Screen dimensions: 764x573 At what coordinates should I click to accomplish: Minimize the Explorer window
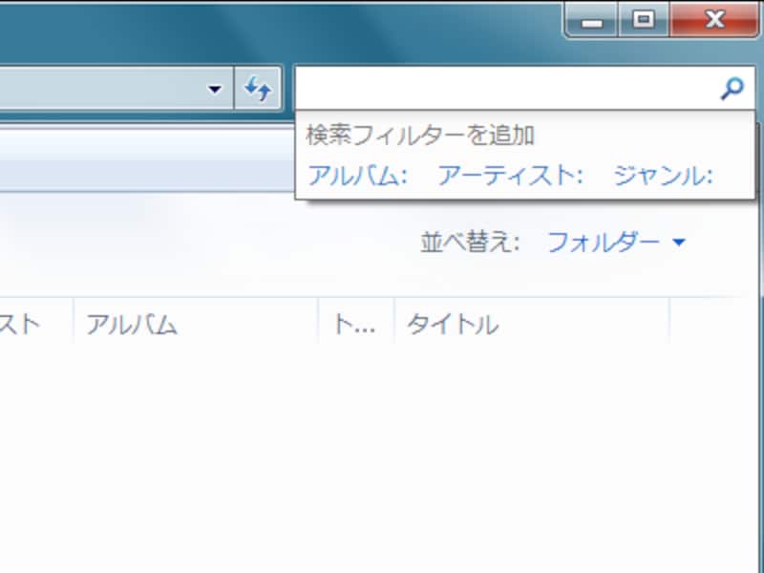coord(592,20)
